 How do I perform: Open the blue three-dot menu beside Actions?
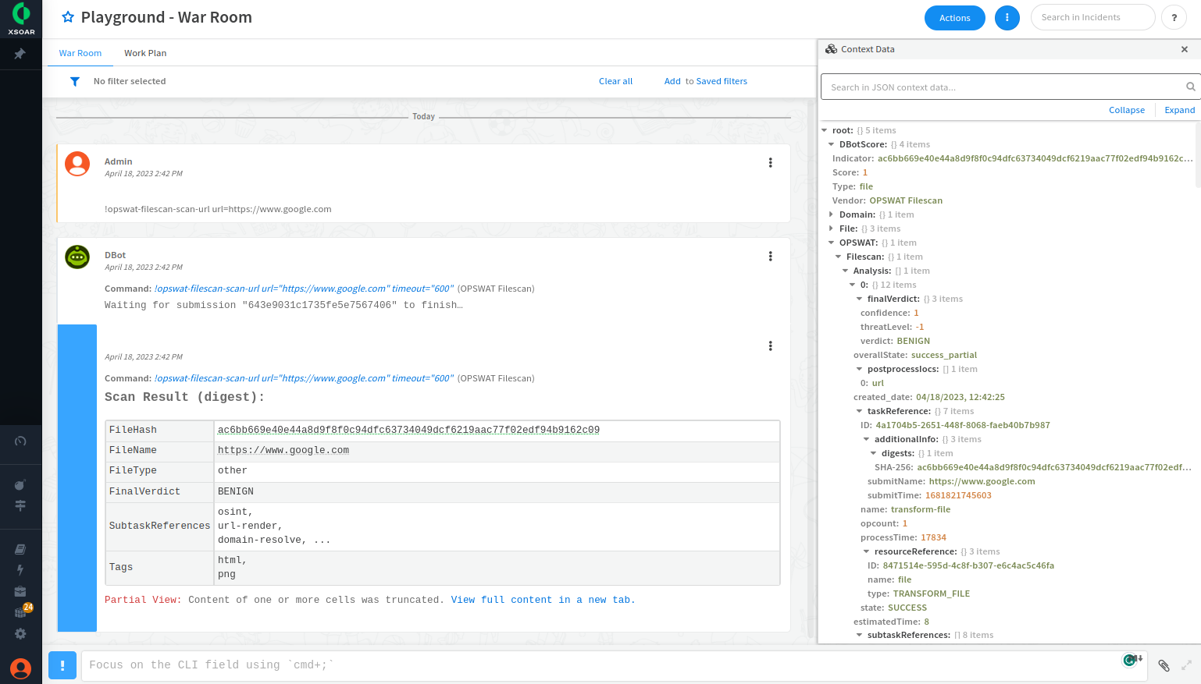(1007, 18)
